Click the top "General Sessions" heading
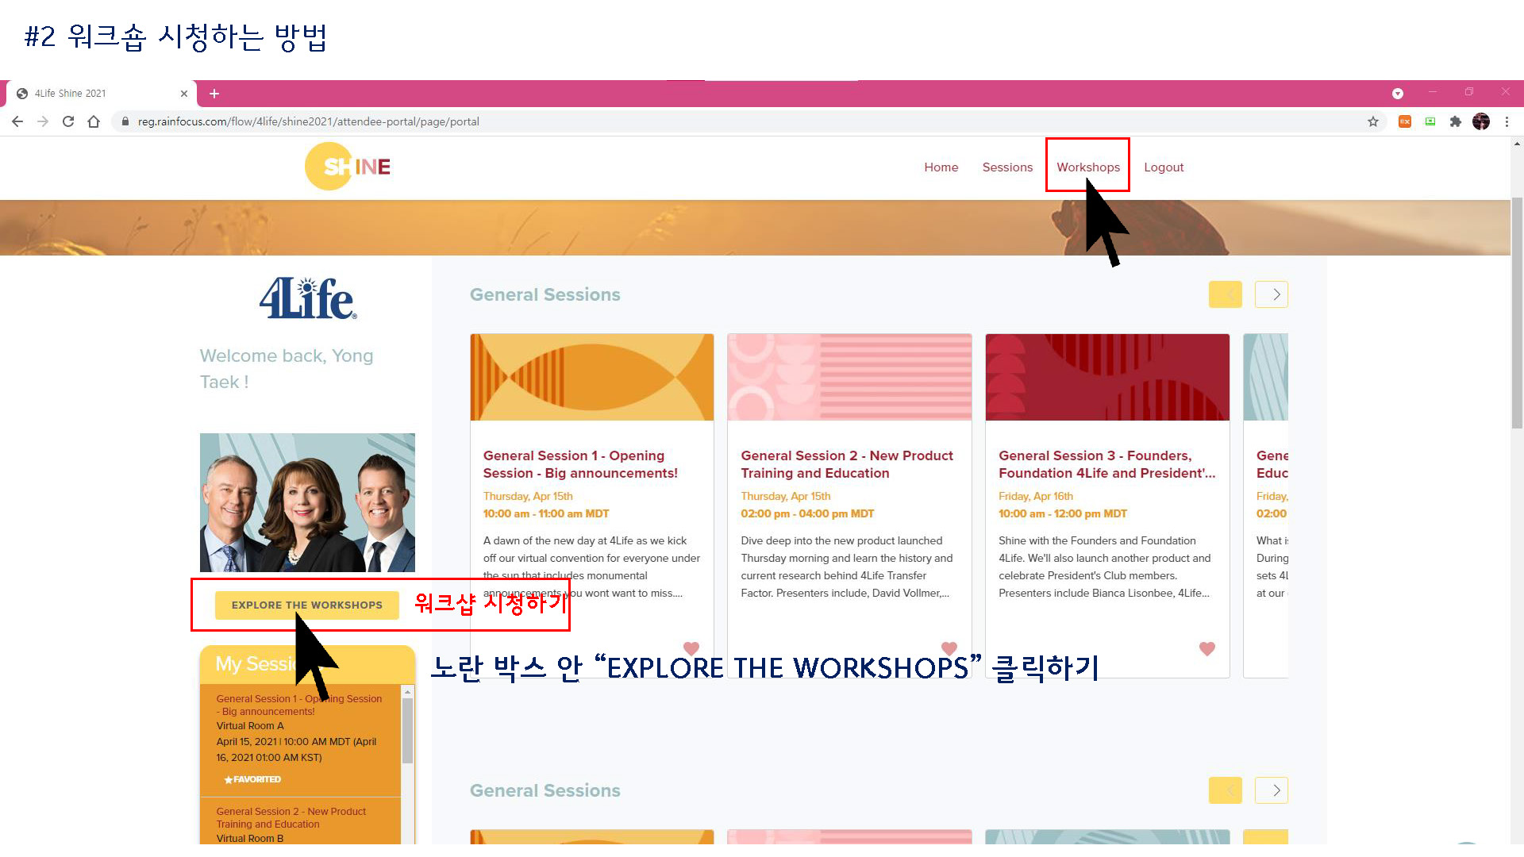 pyautogui.click(x=545, y=294)
